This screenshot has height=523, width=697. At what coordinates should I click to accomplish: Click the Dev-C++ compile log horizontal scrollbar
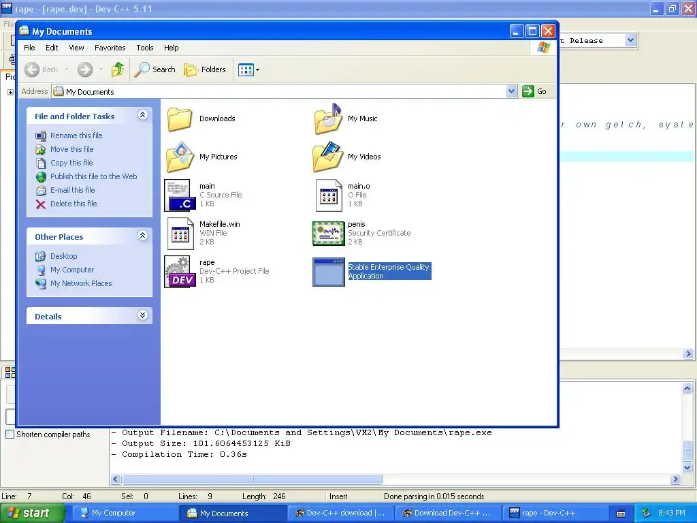pyautogui.click(x=253, y=479)
